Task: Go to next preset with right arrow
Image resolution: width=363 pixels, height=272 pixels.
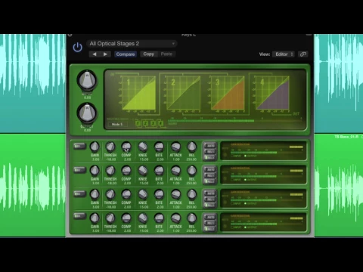Action: tap(105, 54)
